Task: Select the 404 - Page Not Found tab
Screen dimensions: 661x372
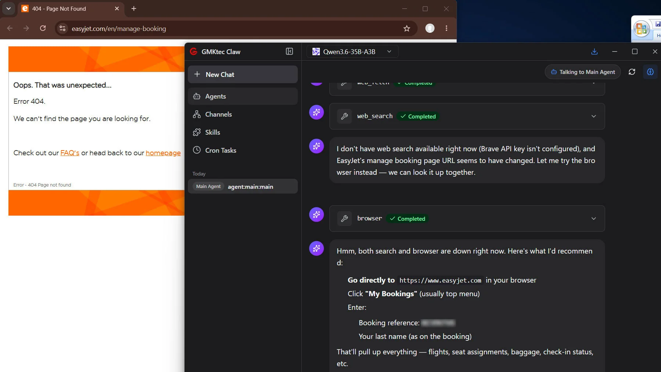Action: [x=71, y=8]
